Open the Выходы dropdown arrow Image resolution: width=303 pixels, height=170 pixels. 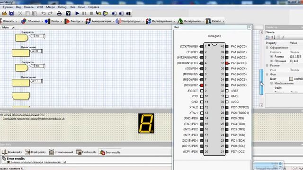tap(82, 21)
